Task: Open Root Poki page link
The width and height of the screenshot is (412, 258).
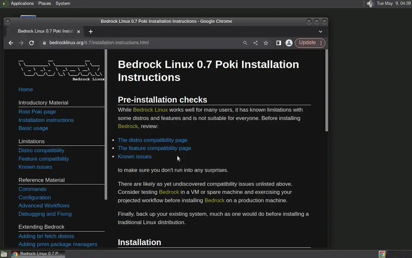Action: (37, 112)
